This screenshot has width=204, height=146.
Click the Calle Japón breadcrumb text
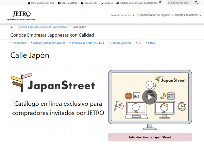click(79, 27)
